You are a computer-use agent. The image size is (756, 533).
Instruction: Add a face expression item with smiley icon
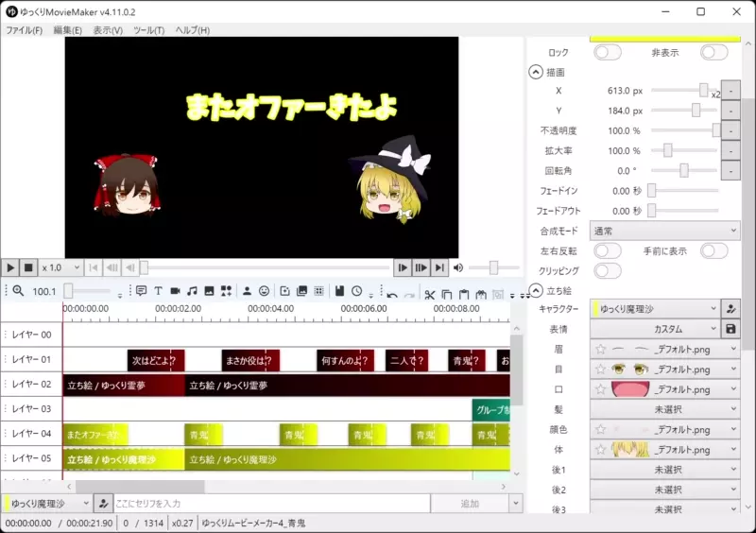[264, 291]
